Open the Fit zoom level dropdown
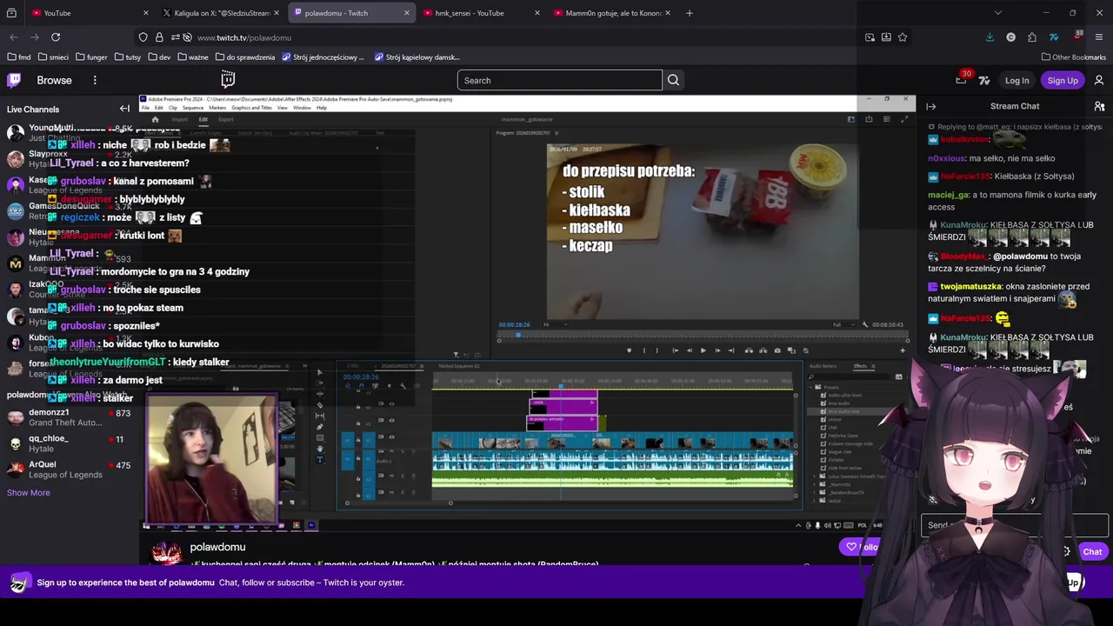The image size is (1113, 626). click(x=555, y=324)
